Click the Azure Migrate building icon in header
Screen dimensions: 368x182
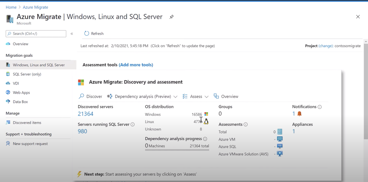10,19
